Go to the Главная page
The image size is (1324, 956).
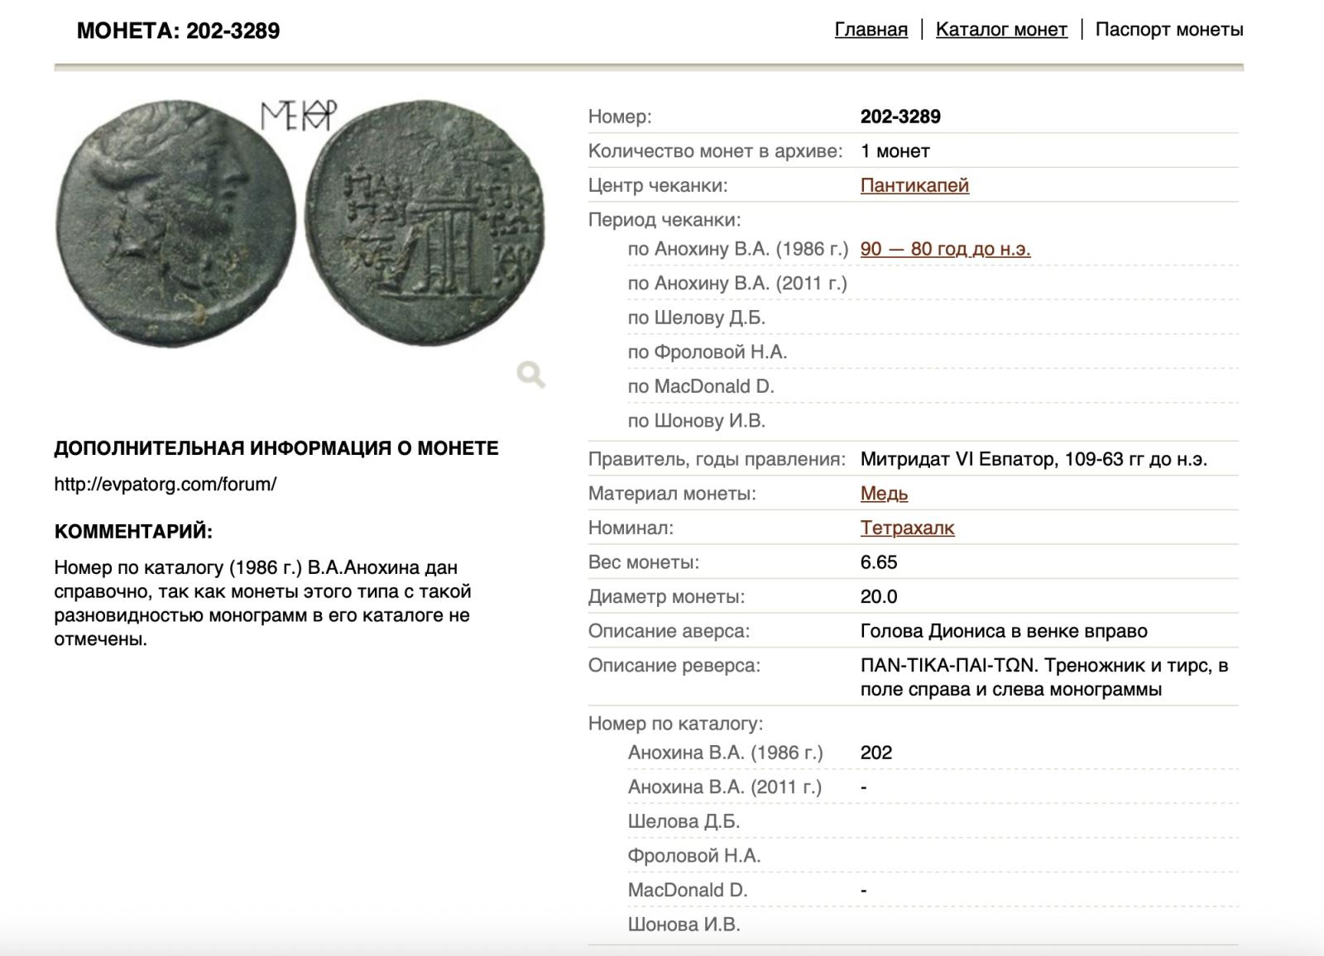[x=871, y=30]
